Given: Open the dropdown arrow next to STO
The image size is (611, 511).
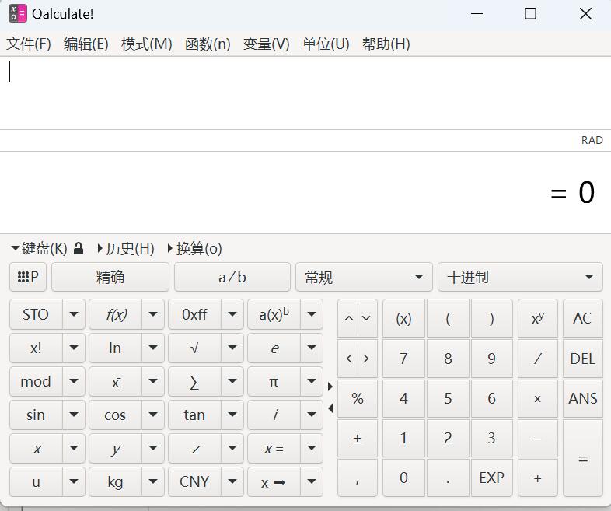Looking at the screenshot, I should (74, 314).
